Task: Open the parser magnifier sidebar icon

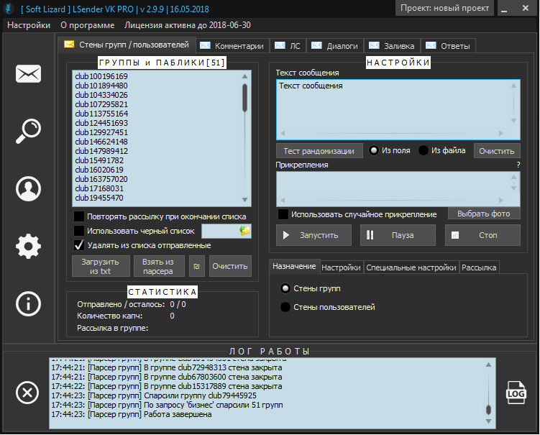Action: 28,132
